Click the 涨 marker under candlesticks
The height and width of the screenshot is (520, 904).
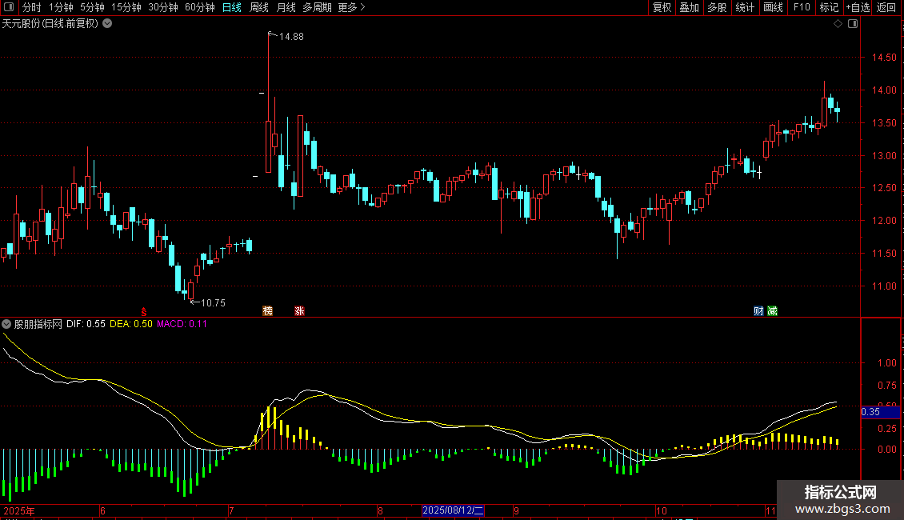point(299,310)
